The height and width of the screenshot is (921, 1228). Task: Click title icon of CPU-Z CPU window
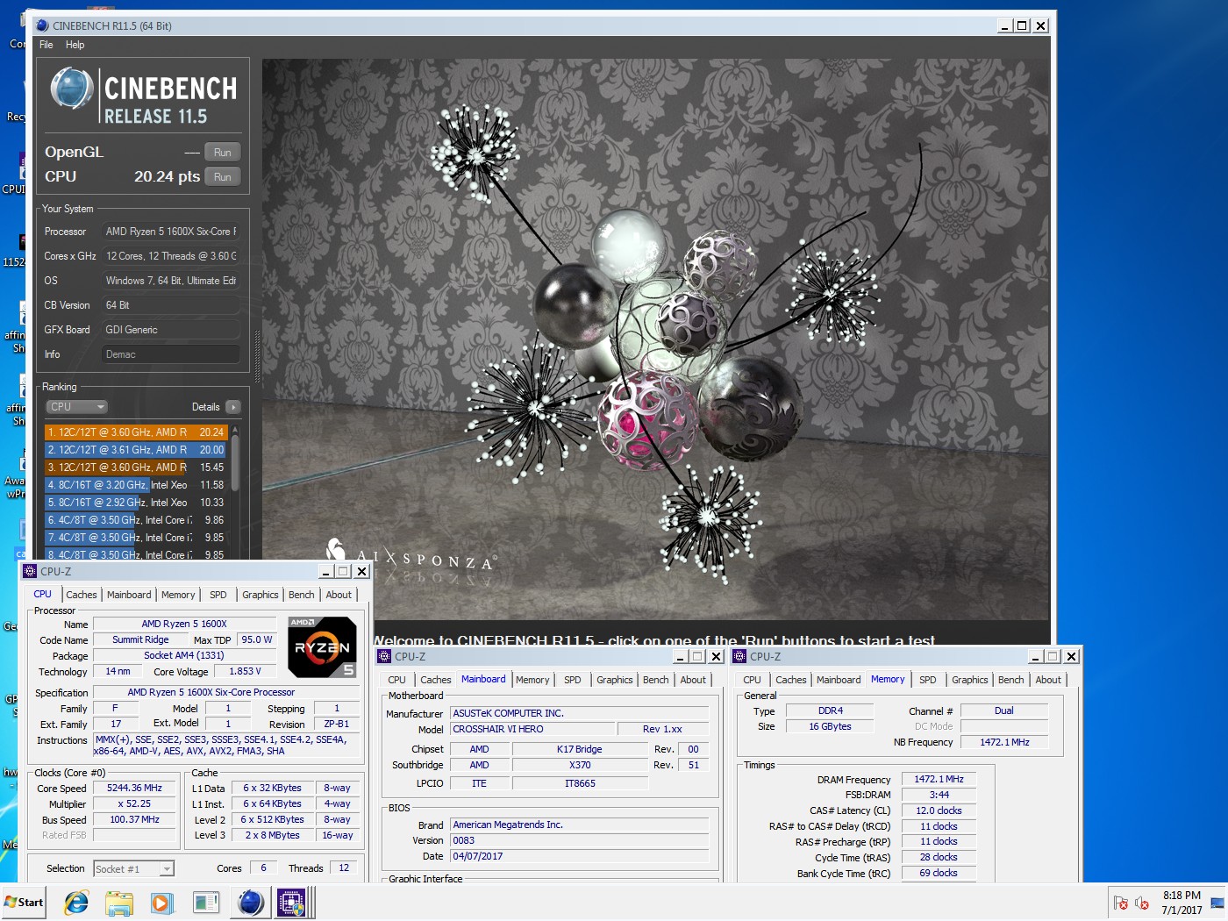click(30, 571)
